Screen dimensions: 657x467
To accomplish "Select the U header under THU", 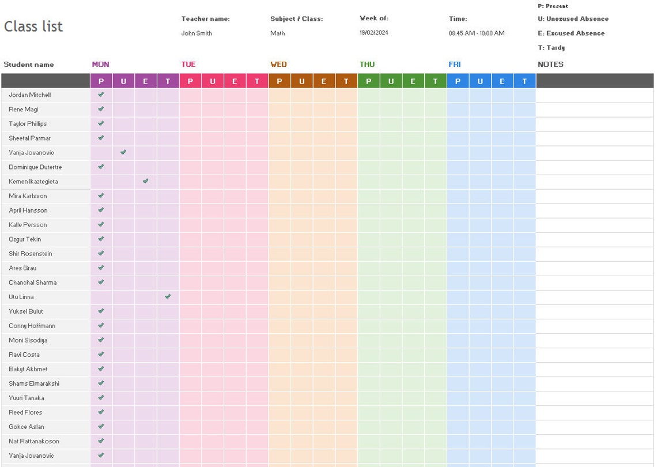I will [391, 81].
